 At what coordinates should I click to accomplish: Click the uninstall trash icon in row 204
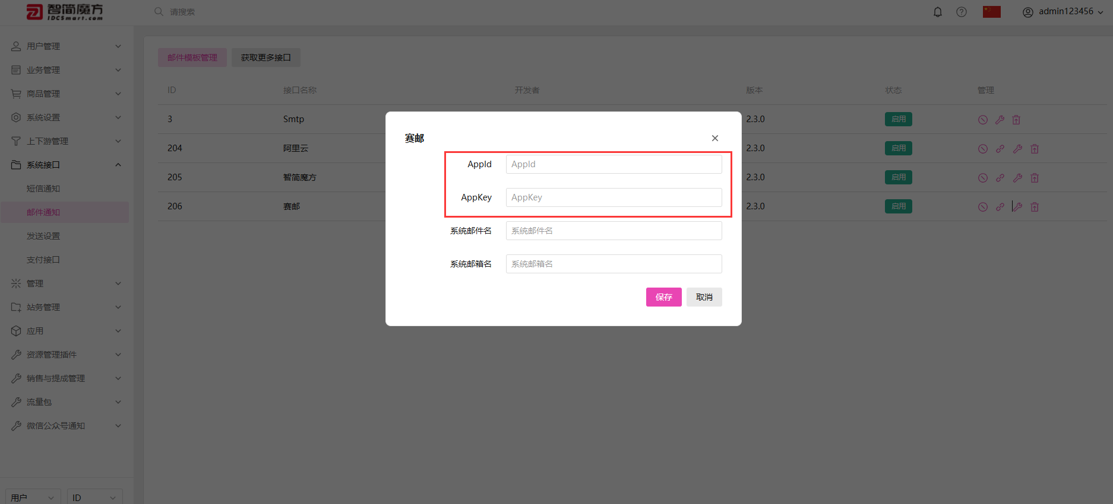point(1035,149)
